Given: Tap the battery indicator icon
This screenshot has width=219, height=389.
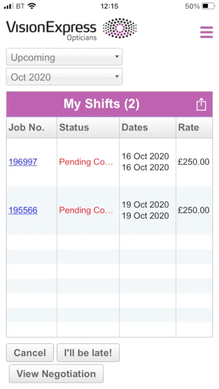Looking at the screenshot, I should click(208, 6).
